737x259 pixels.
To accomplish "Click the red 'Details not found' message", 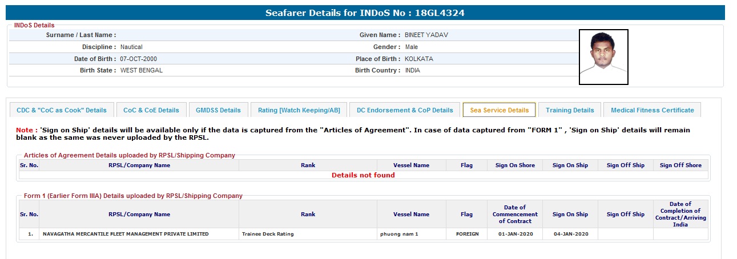I will [x=363, y=175].
